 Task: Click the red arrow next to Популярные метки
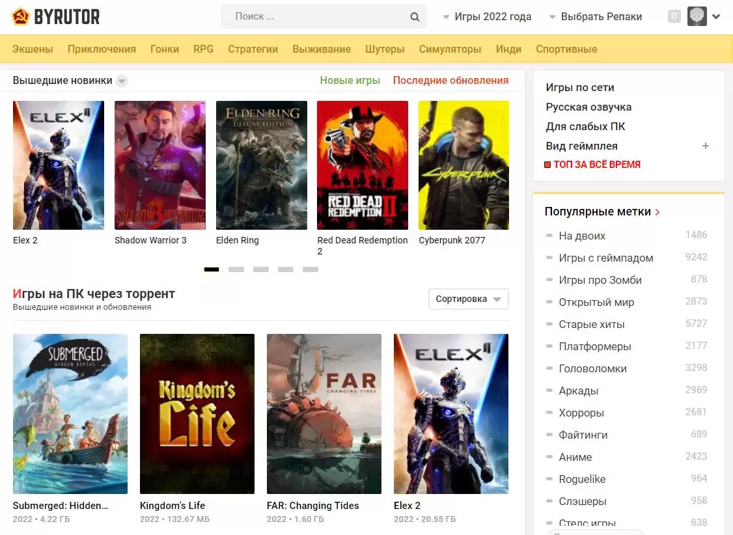click(657, 212)
